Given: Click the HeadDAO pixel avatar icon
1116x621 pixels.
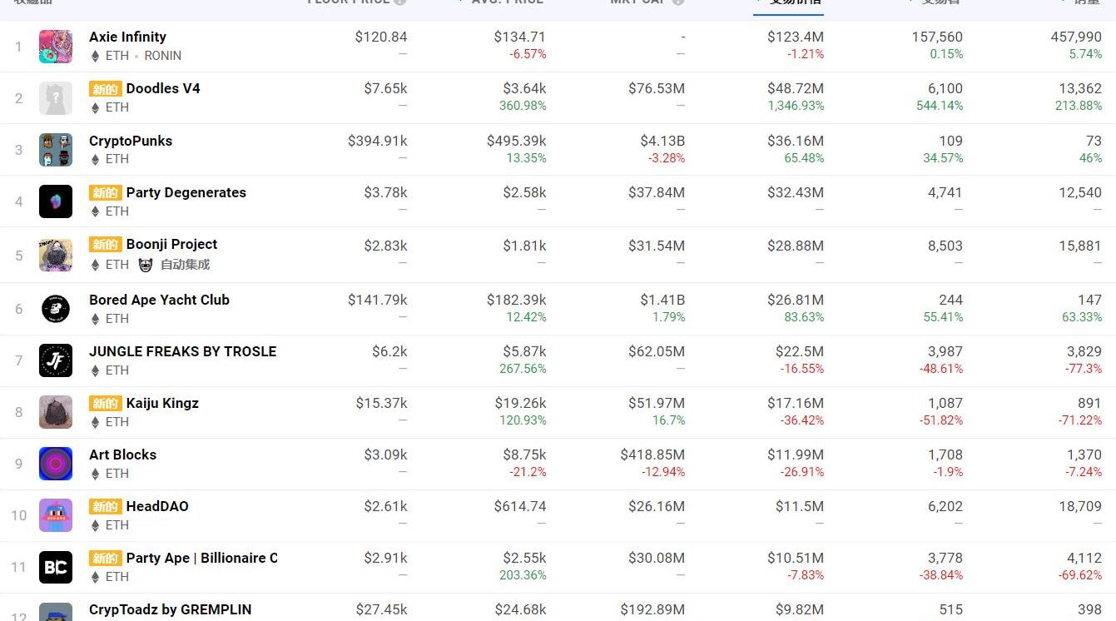Looking at the screenshot, I should coord(56,515).
